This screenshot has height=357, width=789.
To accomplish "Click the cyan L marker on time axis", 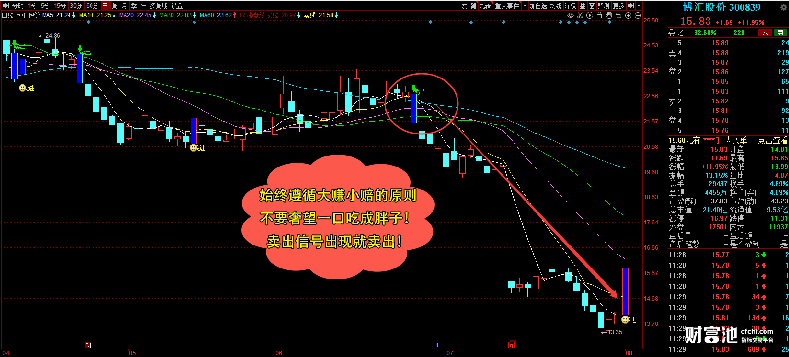I will coord(438,346).
